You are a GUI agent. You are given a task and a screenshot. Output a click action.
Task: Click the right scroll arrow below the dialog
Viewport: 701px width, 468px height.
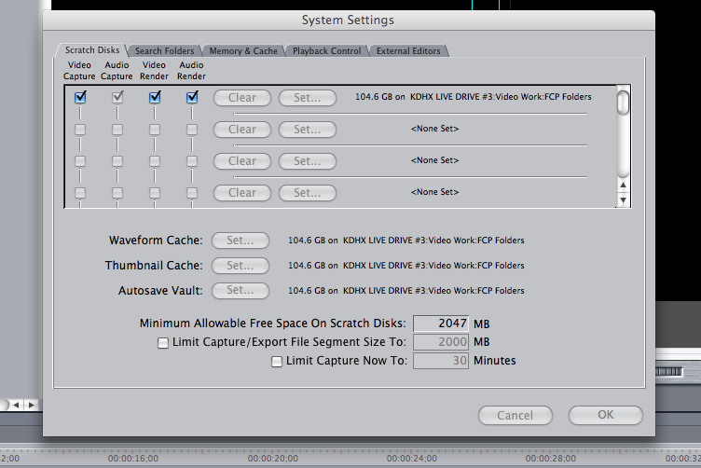31,405
